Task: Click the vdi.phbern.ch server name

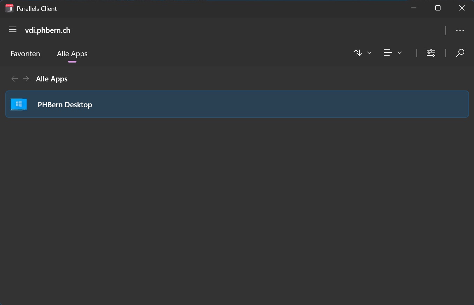Action: [x=47, y=30]
